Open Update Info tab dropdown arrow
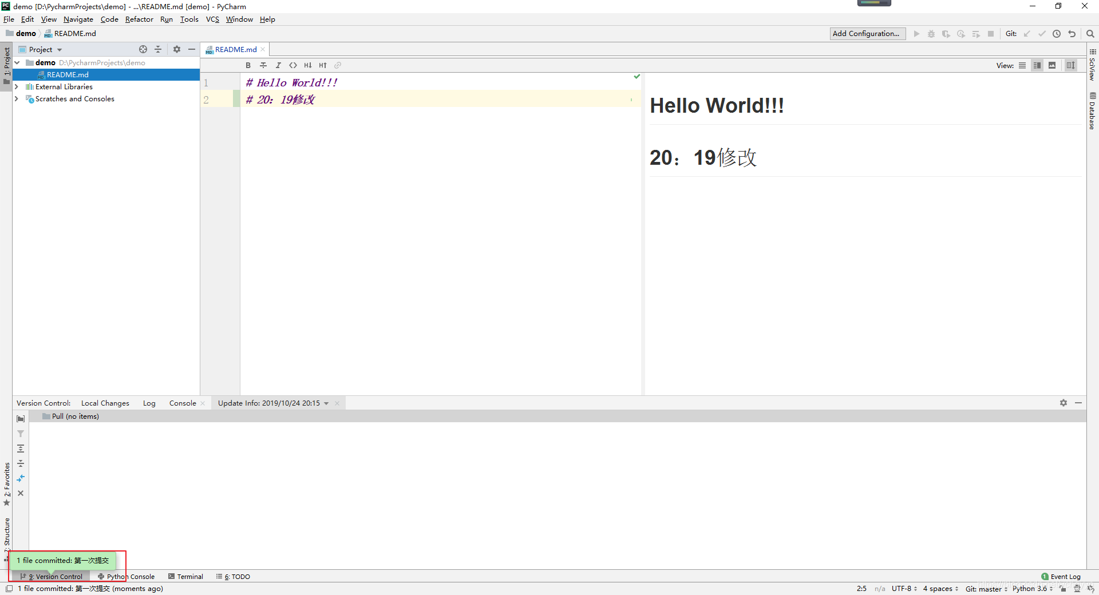 [326, 404]
